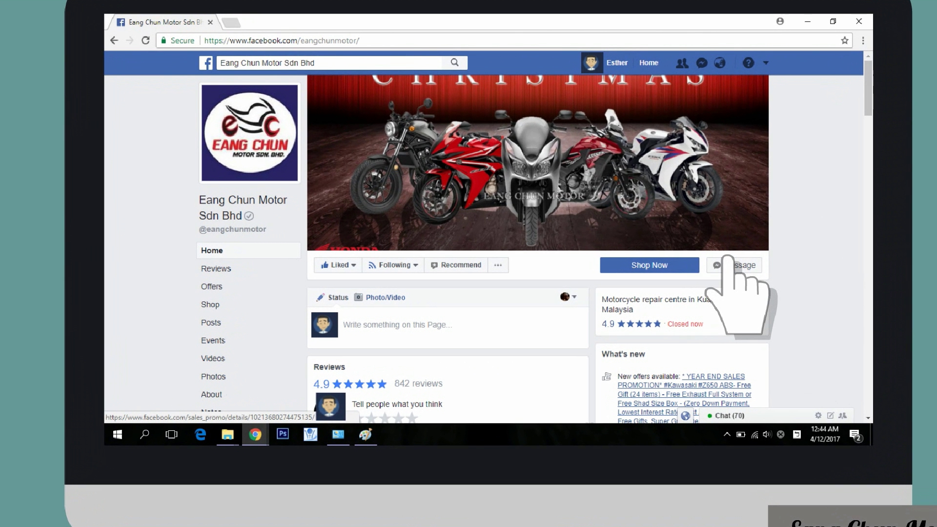Click volume speaker tray icon

click(x=767, y=434)
